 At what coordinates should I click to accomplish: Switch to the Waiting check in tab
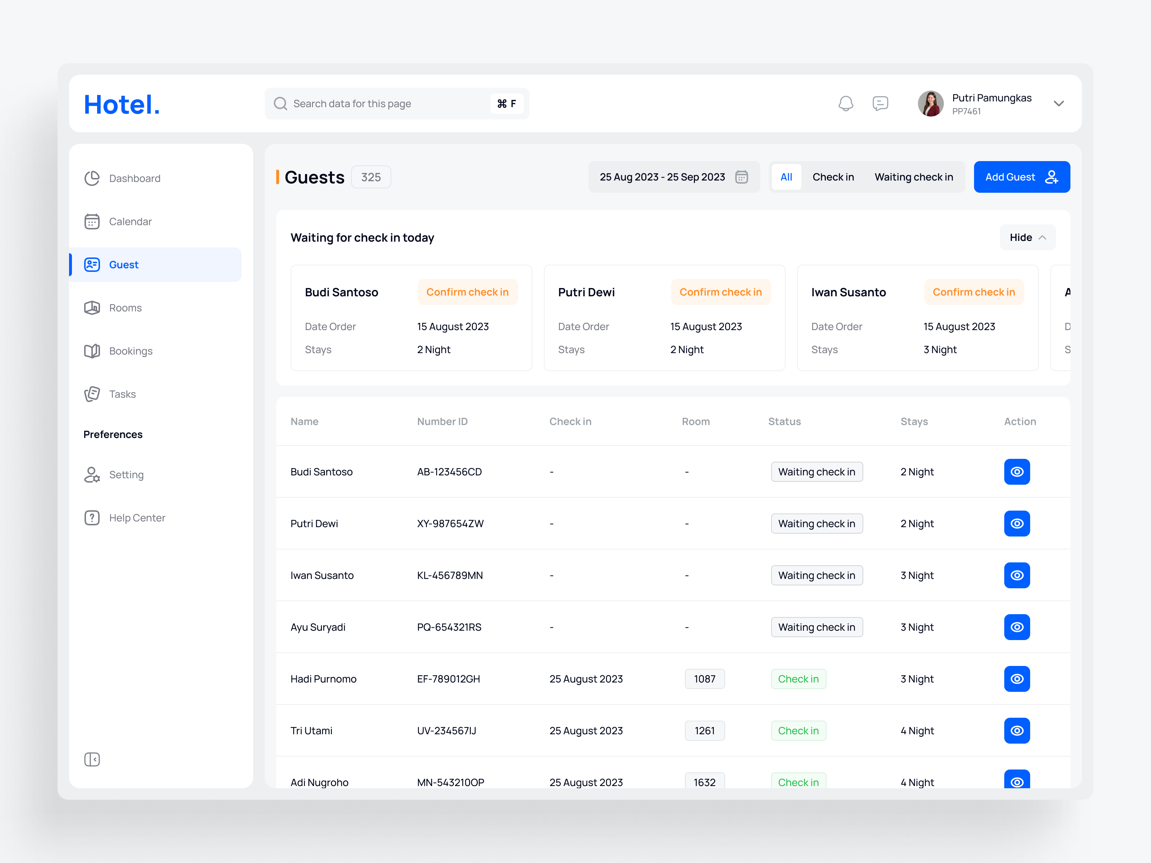pyautogui.click(x=914, y=177)
